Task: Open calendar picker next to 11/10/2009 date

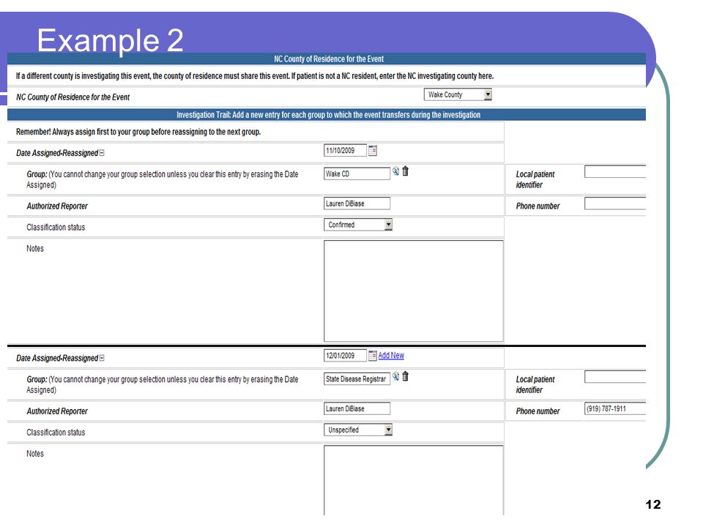Action: pyautogui.click(x=373, y=151)
